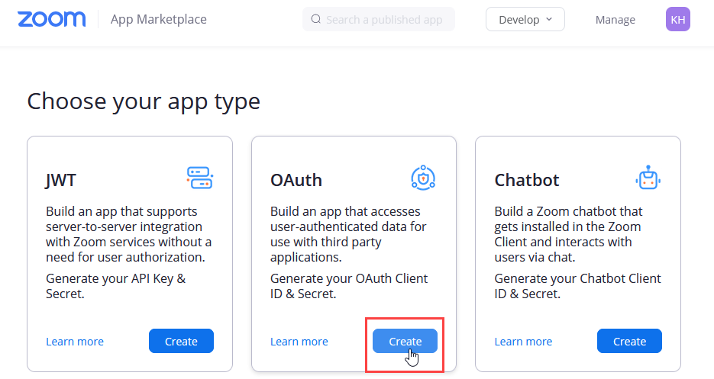Create a Chatbot app
The image size is (714, 379).
coord(629,342)
